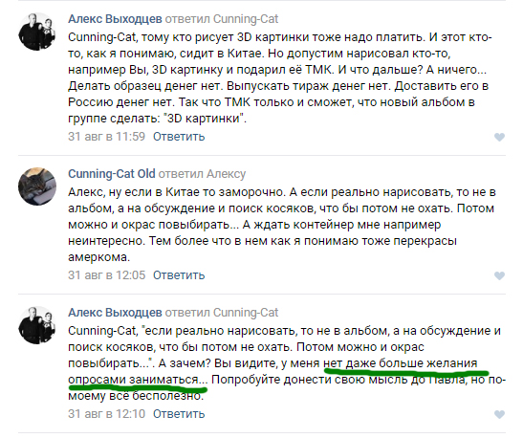The height and width of the screenshot is (438, 523).
Task: Click Ответить under the 12:05 comment
Action: click(x=179, y=275)
